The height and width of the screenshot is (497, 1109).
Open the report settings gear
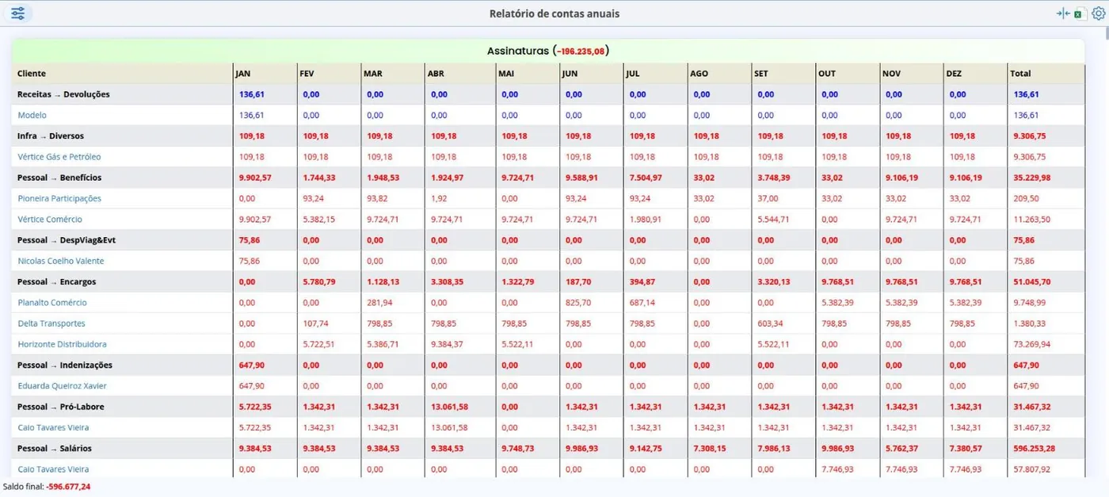(1098, 13)
